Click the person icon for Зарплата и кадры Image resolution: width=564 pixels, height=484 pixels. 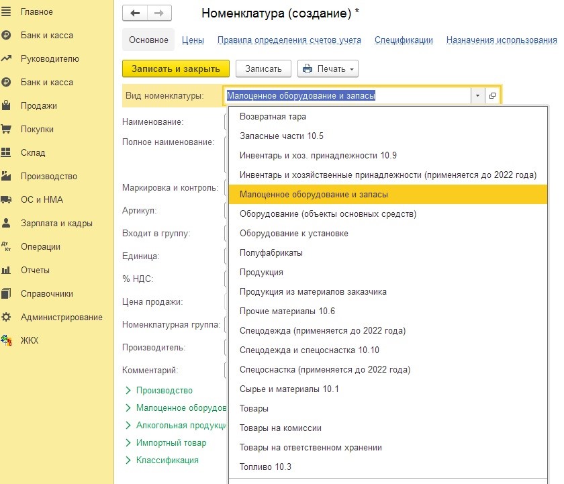[x=6, y=223]
